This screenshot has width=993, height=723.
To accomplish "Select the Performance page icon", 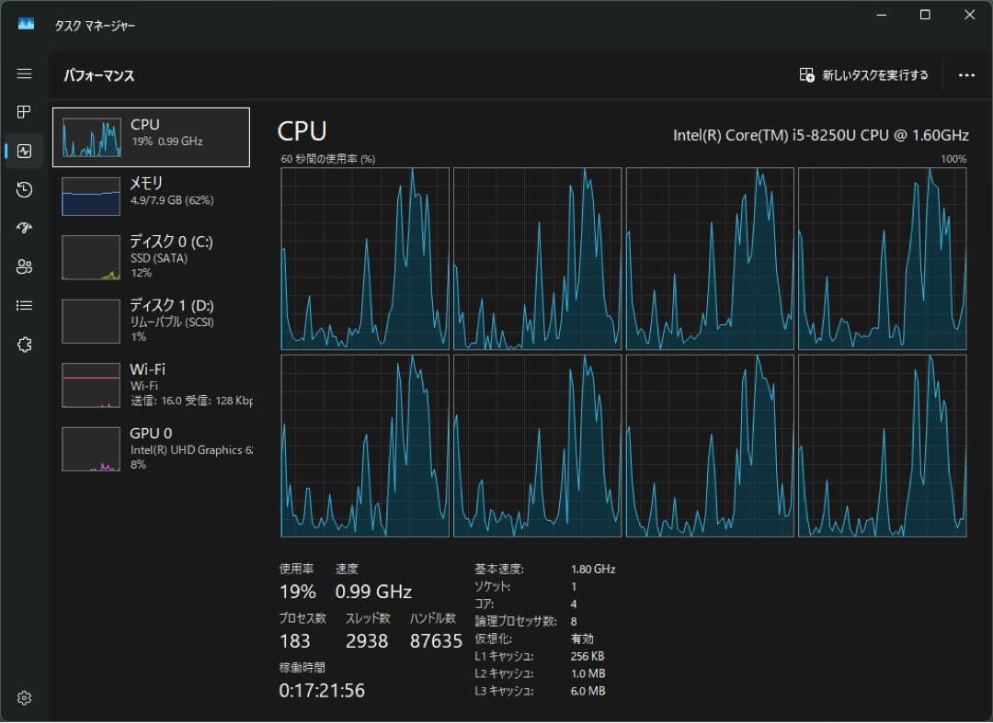I will point(25,151).
